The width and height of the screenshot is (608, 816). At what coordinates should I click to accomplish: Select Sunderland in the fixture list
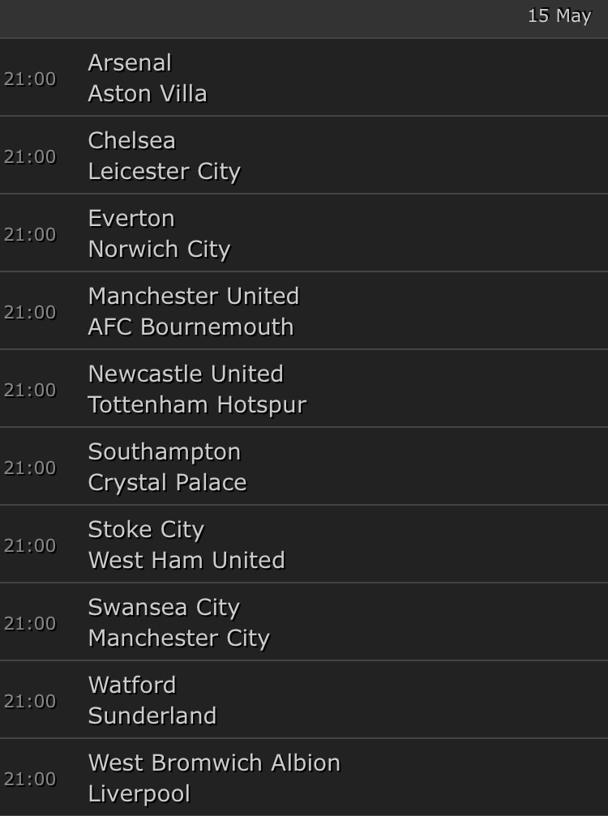coord(152,716)
